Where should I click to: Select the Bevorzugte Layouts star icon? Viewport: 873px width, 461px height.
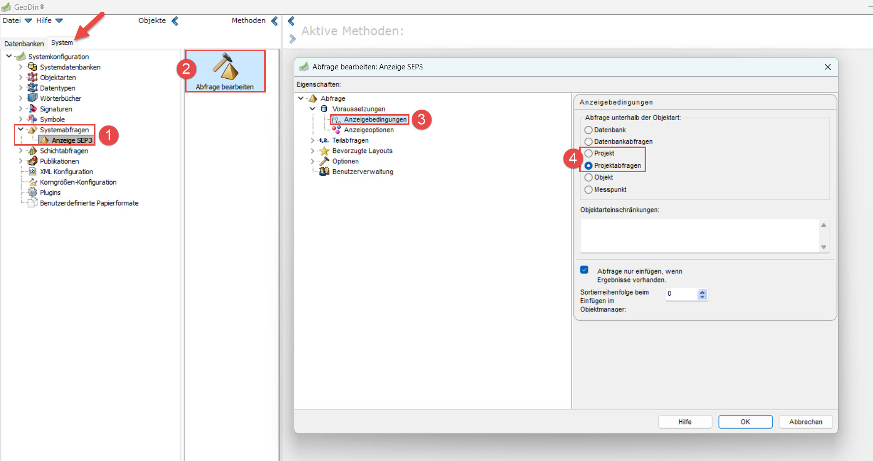(324, 151)
